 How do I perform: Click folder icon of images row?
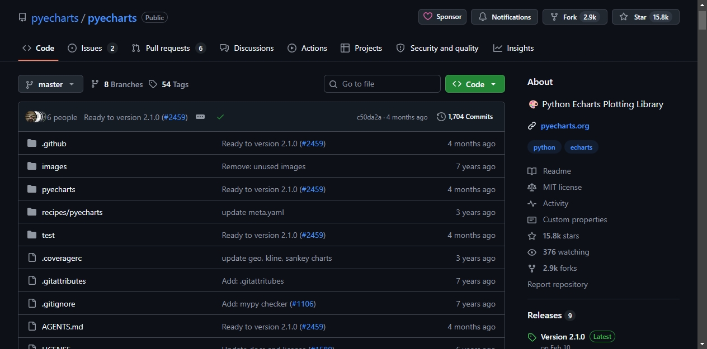32,166
